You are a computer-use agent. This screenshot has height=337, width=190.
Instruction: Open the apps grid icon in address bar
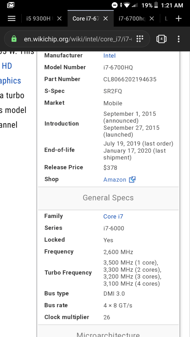[140, 39]
